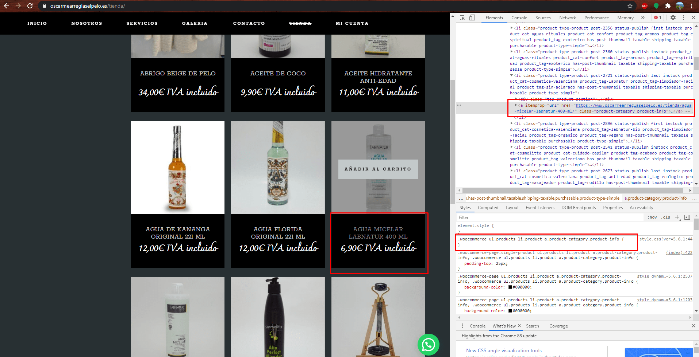
Task: Open DevTools settings gear
Action: (673, 17)
